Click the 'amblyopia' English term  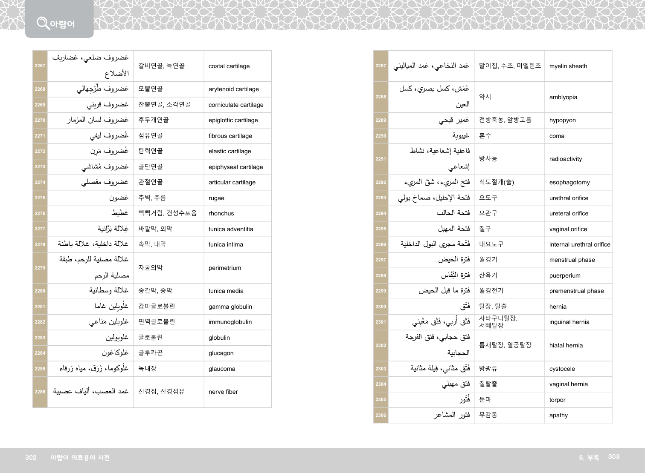point(563,97)
